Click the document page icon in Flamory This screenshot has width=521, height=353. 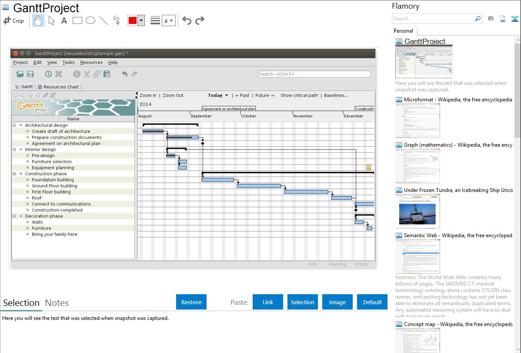pyautogui.click(x=503, y=19)
